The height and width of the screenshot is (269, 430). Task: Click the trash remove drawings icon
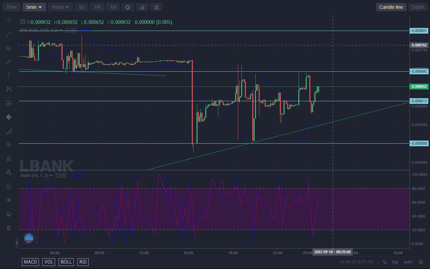[x=9, y=228]
